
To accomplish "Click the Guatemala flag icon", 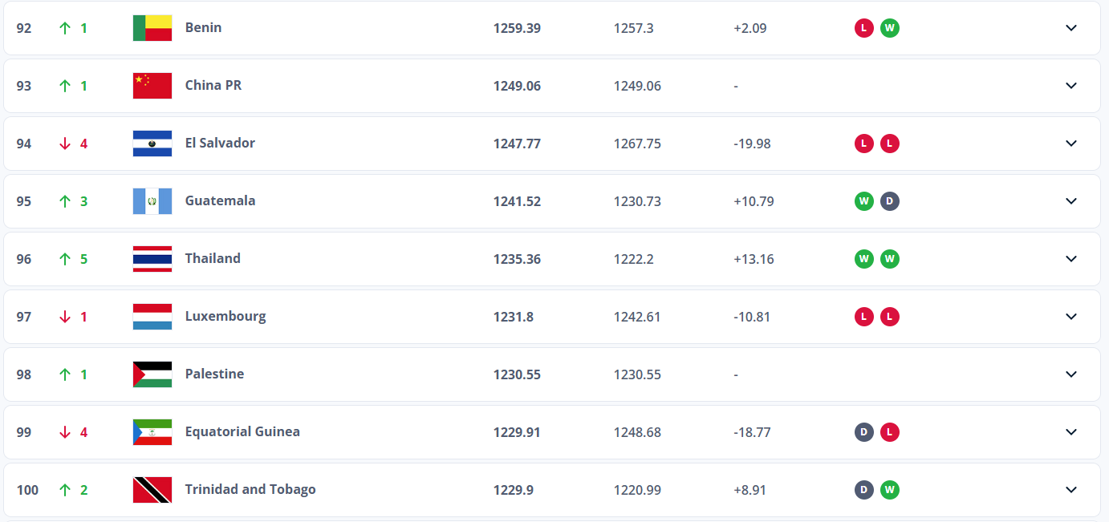I will click(x=152, y=201).
